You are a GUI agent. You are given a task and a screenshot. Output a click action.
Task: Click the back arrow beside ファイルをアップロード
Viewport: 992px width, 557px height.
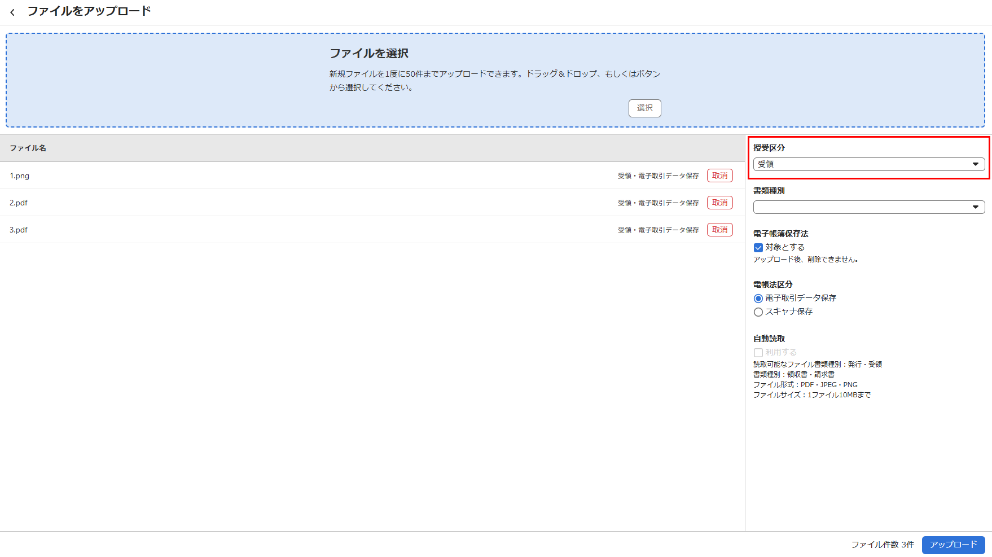(12, 12)
